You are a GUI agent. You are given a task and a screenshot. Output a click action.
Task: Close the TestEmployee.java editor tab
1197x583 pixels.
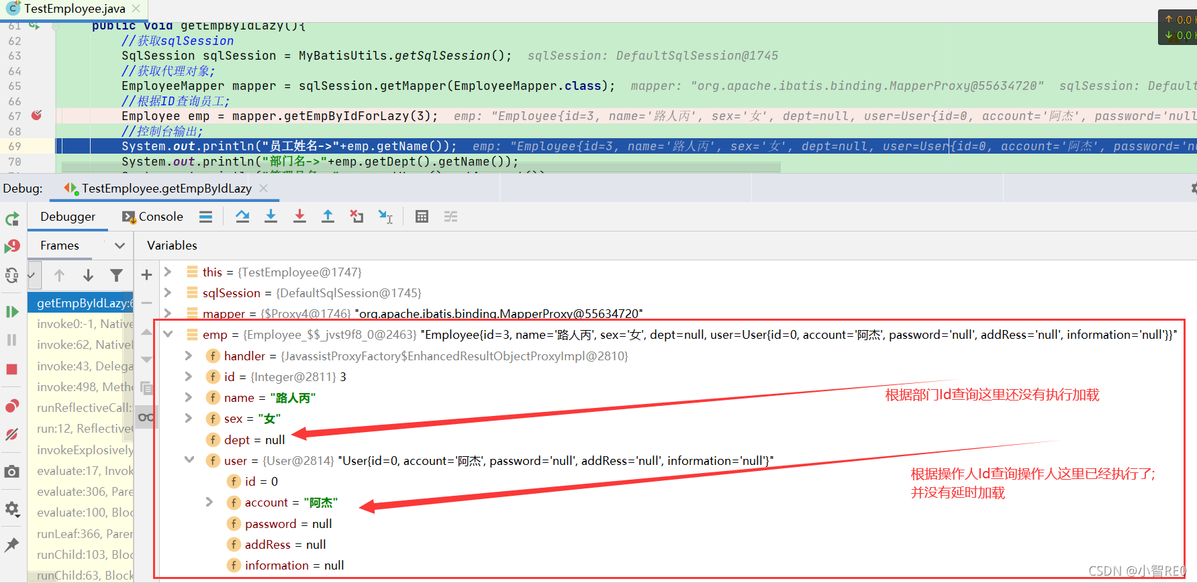click(x=136, y=9)
